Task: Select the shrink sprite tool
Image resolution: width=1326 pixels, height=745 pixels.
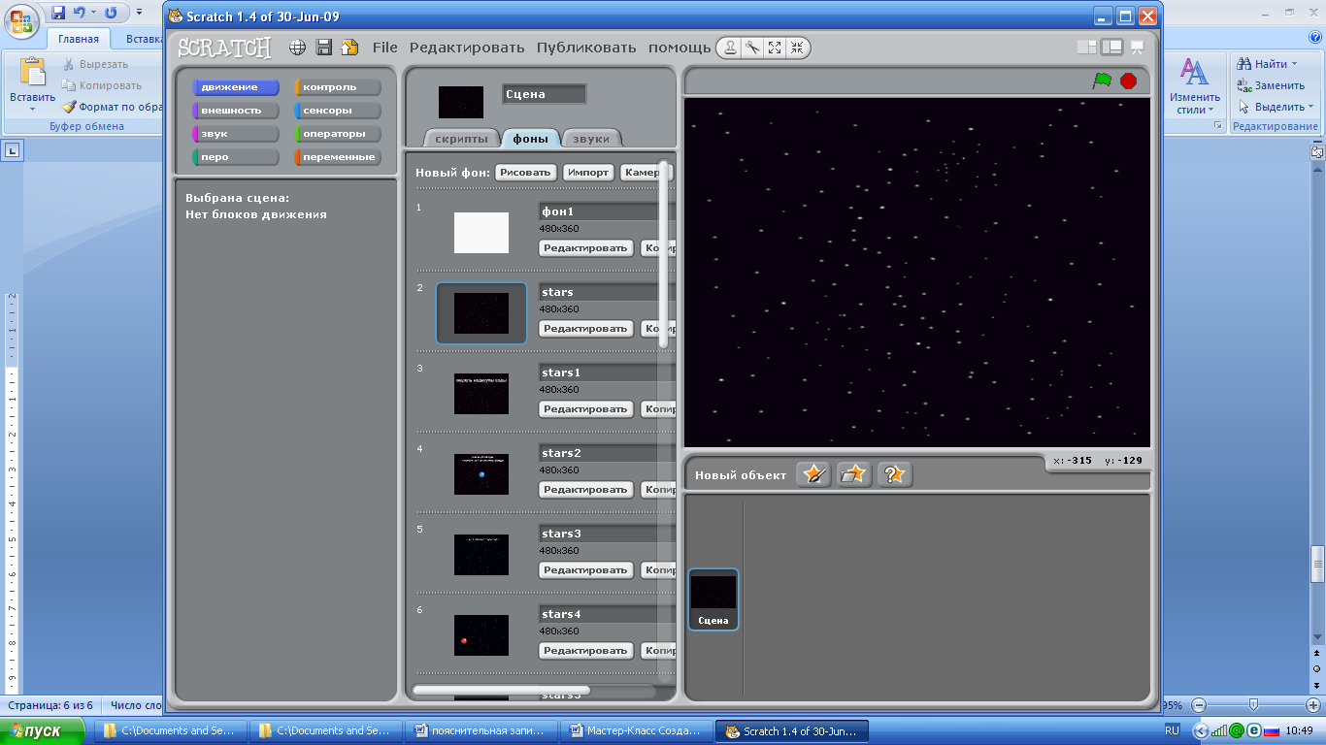Action: tap(797, 48)
